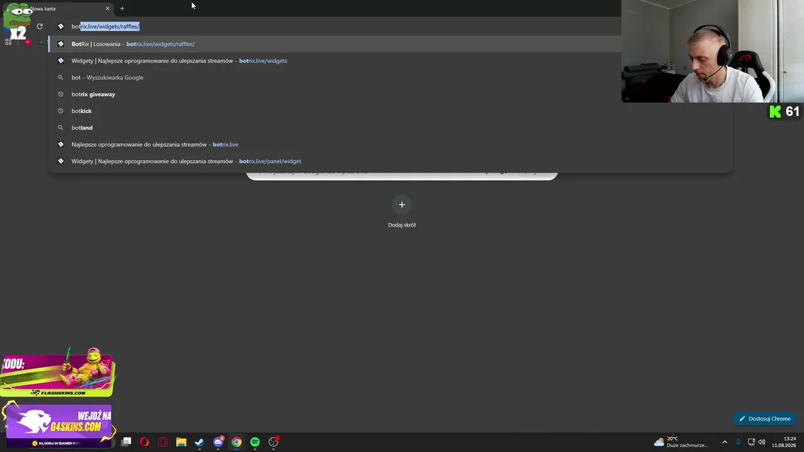Close the Nowa karta tab
Image resolution: width=804 pixels, height=452 pixels.
pos(107,9)
